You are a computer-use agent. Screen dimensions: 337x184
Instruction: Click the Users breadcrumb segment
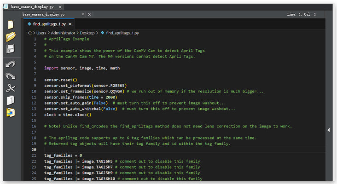(44, 33)
